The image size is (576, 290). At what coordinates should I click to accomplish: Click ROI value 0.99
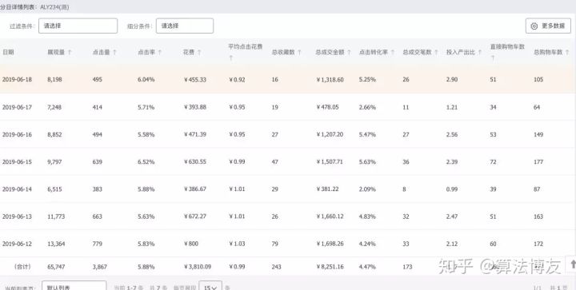point(452,189)
